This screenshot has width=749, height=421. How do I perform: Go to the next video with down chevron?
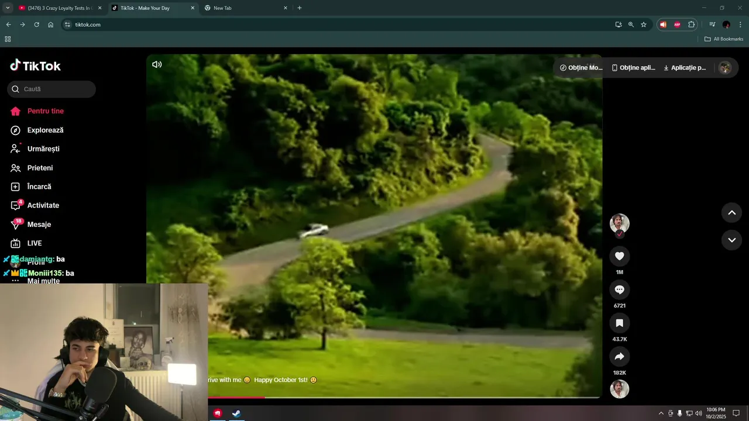pos(731,240)
